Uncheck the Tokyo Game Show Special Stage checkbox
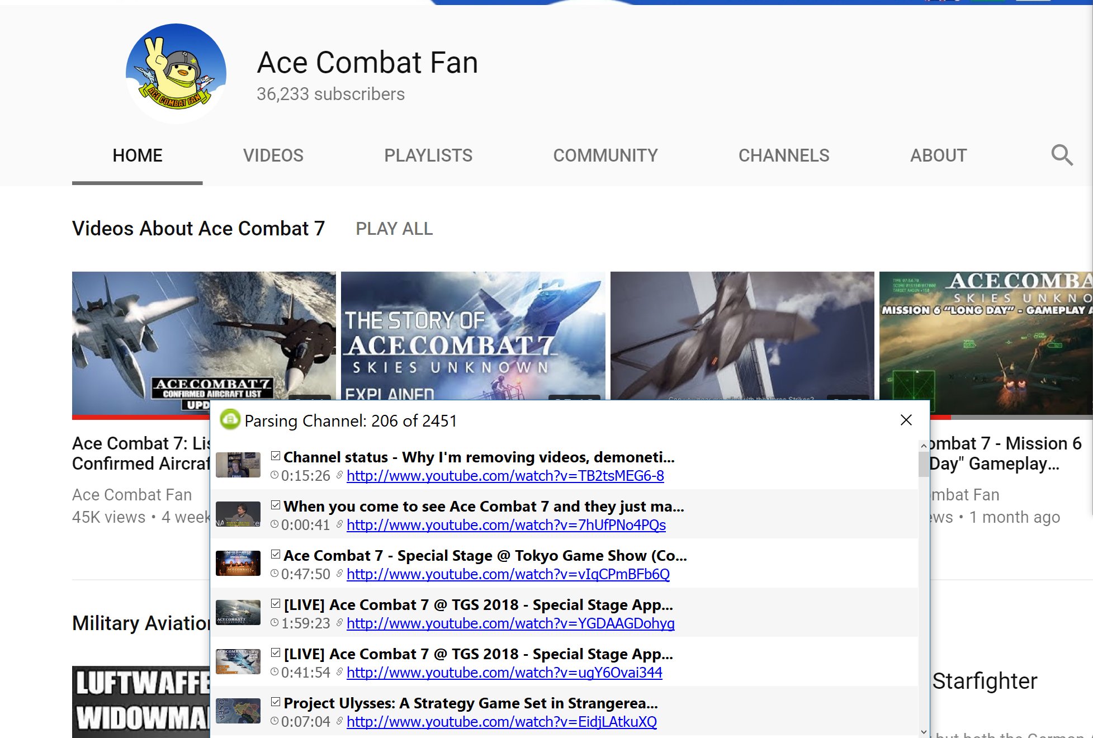 click(x=275, y=555)
